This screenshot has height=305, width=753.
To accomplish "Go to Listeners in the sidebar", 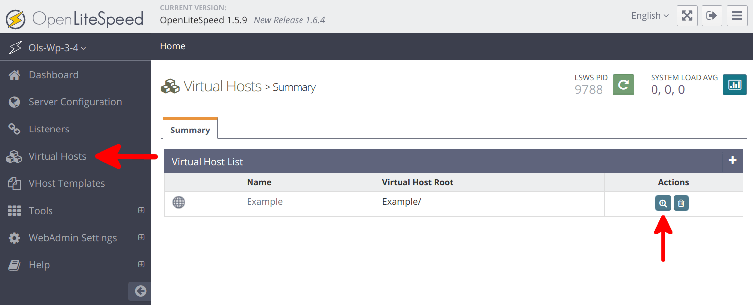I will [49, 129].
